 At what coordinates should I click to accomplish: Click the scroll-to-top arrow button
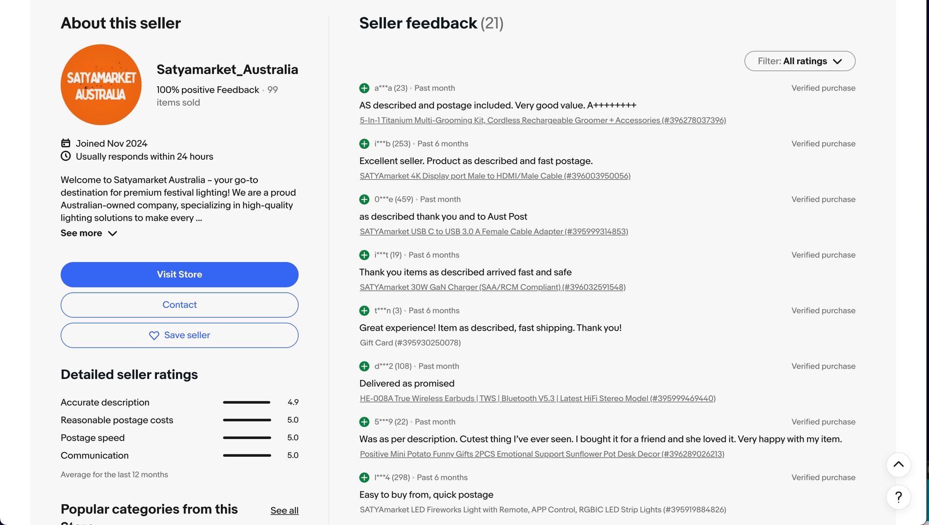tap(898, 465)
